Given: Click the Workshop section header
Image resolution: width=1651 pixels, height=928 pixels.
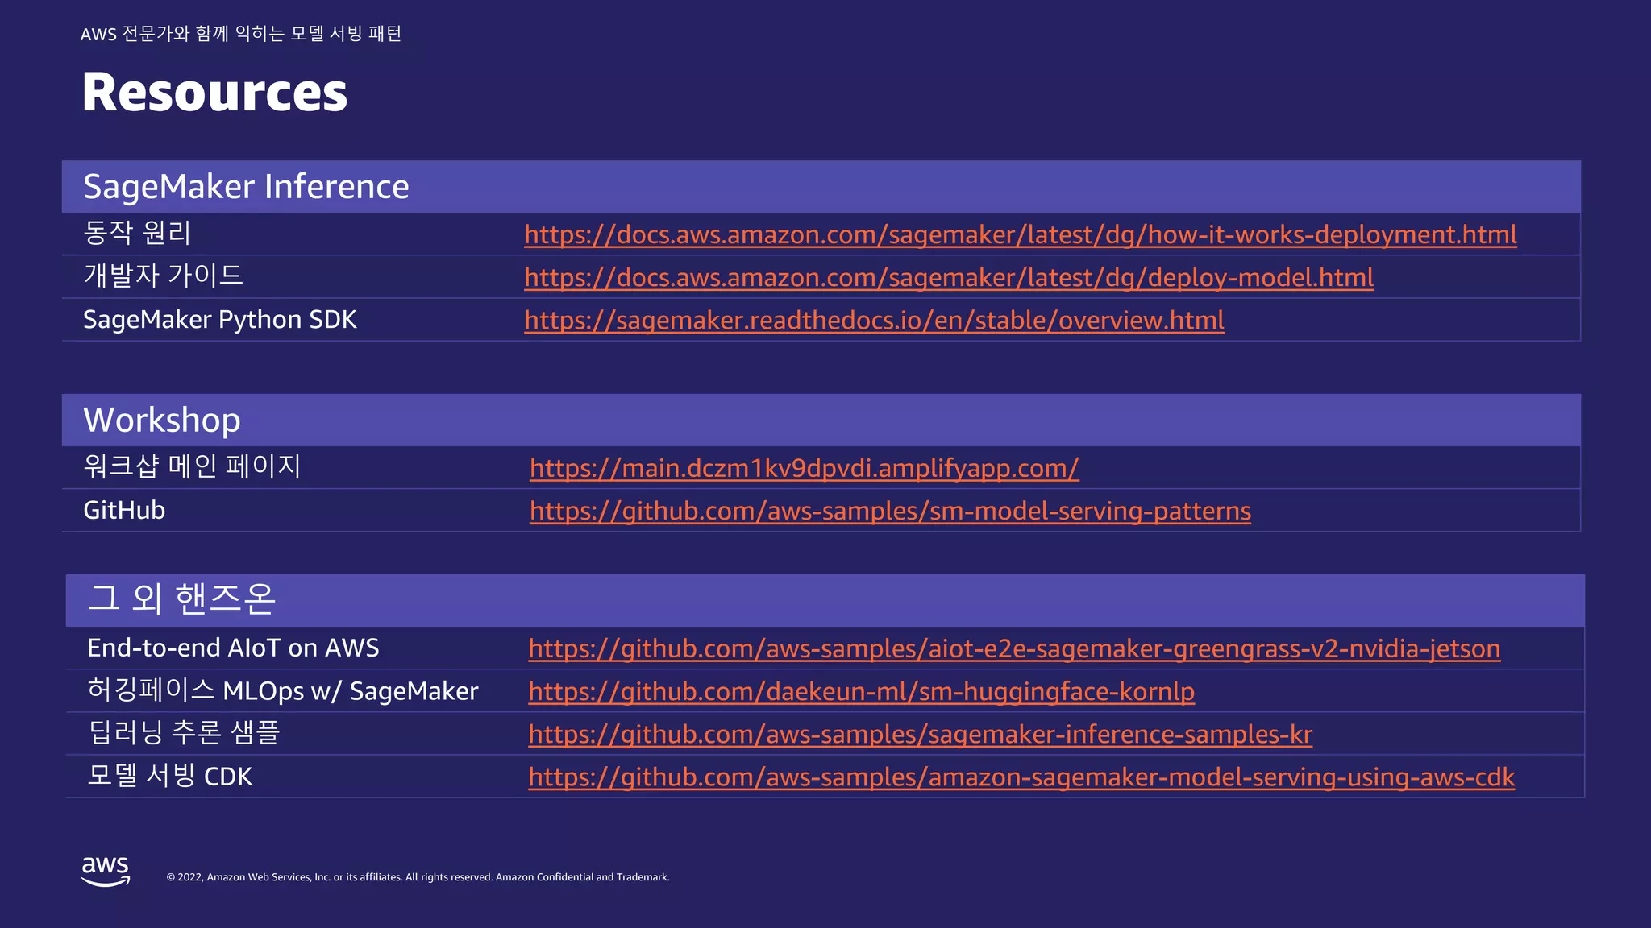Looking at the screenshot, I should point(821,420).
